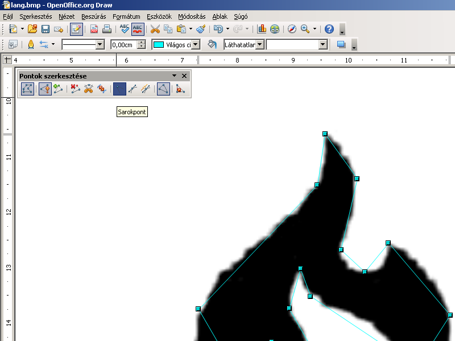
Task: Expand the Zoom dropdown arrow
Action: tap(315, 29)
